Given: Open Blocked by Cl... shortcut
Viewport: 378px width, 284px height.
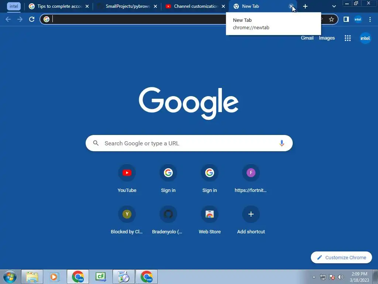Looking at the screenshot, I should (x=127, y=220).
